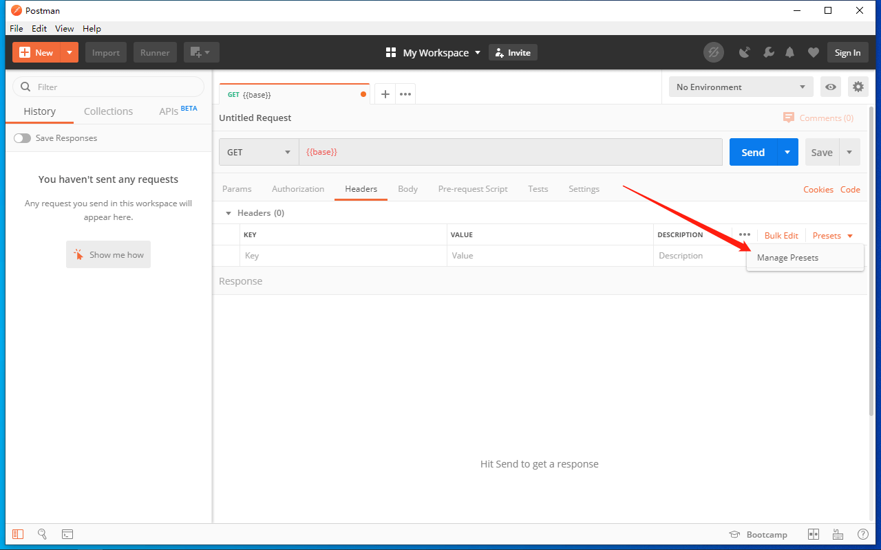Open the Presets dropdown

point(832,235)
